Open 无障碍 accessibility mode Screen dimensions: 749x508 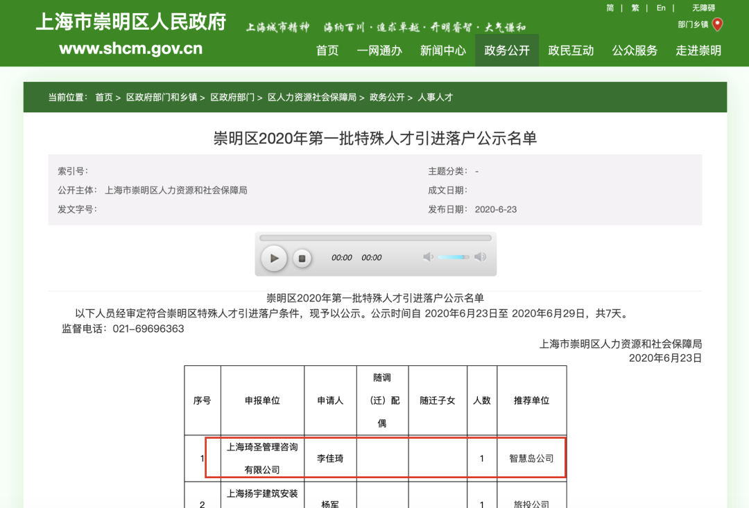coord(704,8)
